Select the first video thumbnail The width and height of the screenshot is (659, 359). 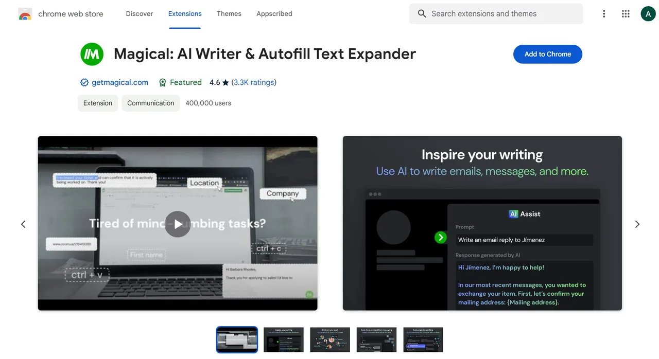coord(237,340)
